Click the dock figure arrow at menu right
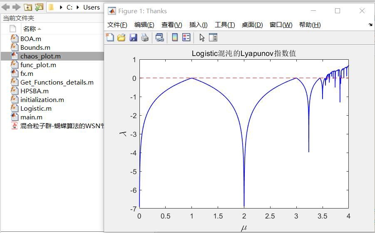The image size is (375, 233). click(x=370, y=25)
